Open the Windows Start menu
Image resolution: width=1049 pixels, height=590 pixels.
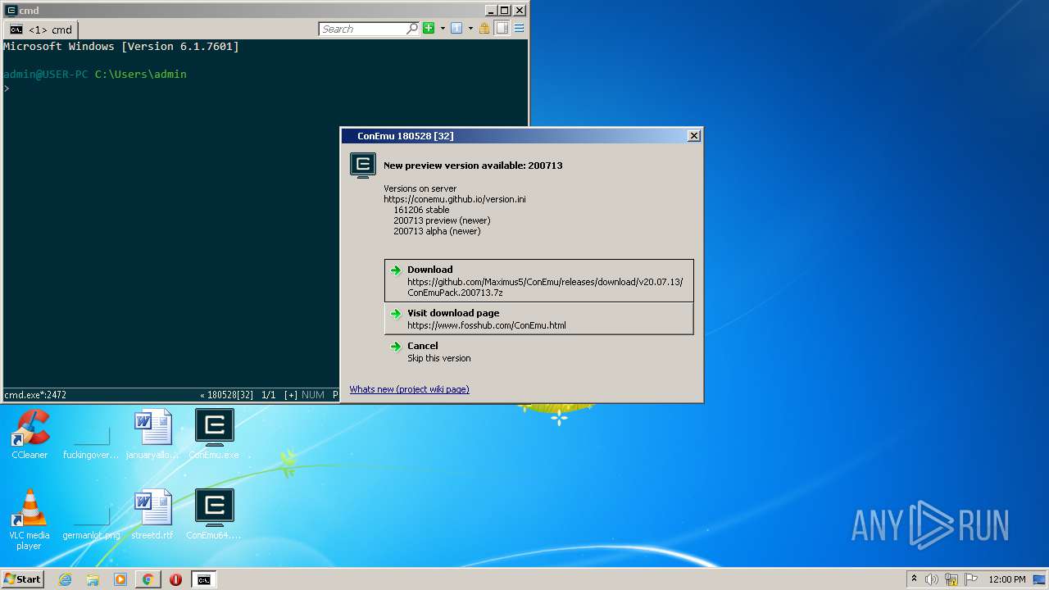(x=22, y=579)
